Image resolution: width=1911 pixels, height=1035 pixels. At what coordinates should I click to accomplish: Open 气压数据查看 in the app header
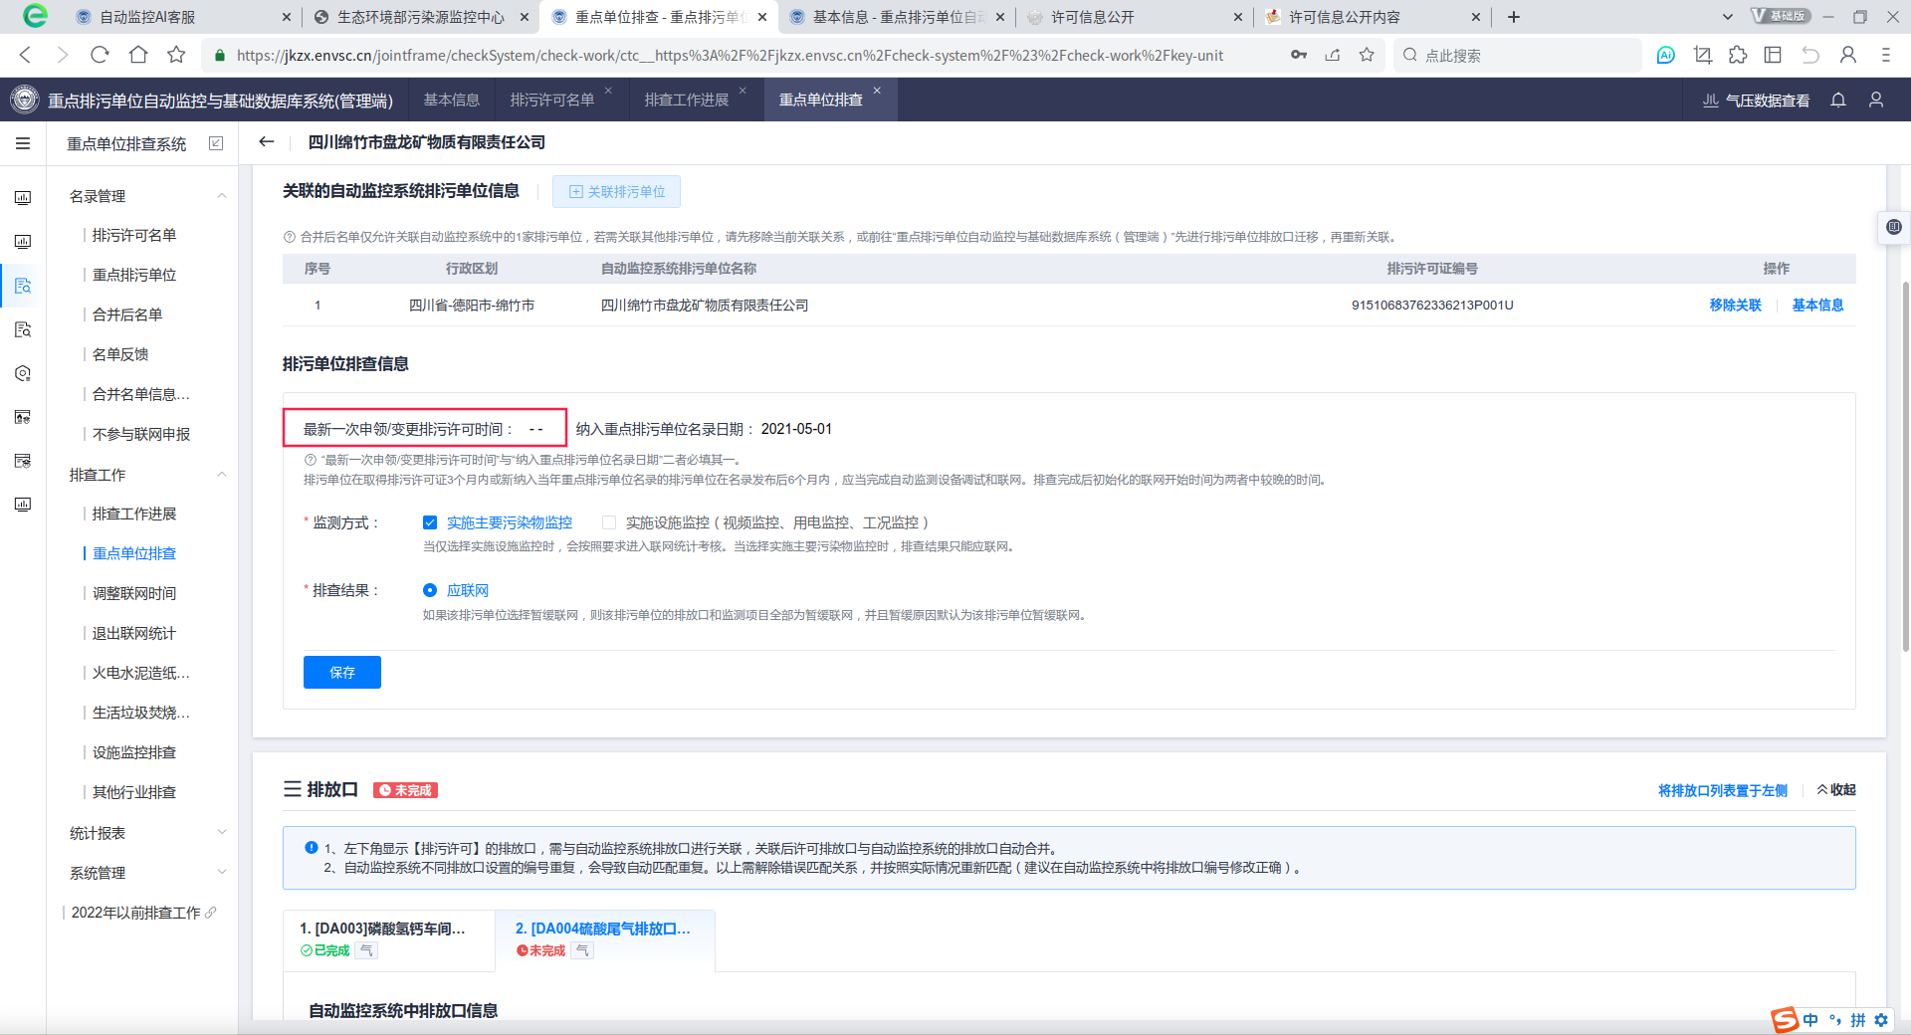pos(1757,101)
